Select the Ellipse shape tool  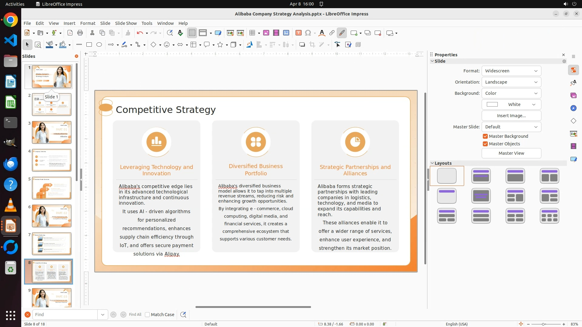point(99,45)
